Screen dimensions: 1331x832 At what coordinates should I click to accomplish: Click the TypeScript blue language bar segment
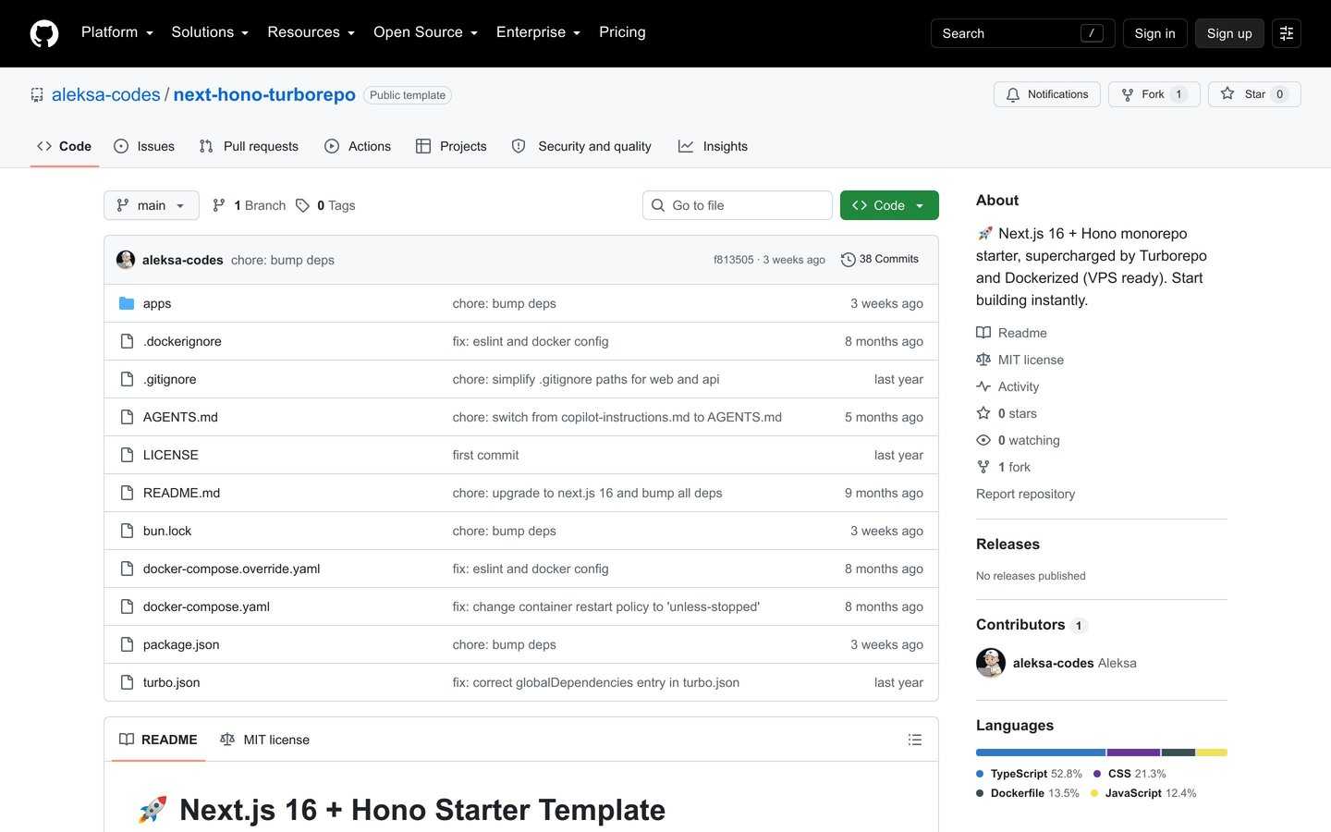[x=1041, y=752]
